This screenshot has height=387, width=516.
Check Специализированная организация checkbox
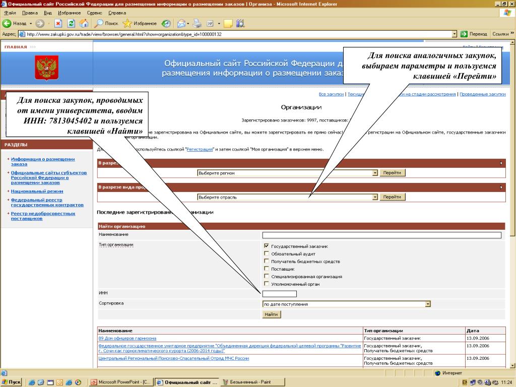click(267, 276)
